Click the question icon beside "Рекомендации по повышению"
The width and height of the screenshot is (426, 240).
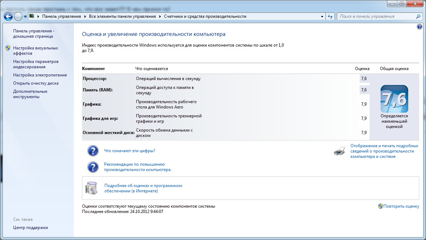pyautogui.click(x=93, y=167)
